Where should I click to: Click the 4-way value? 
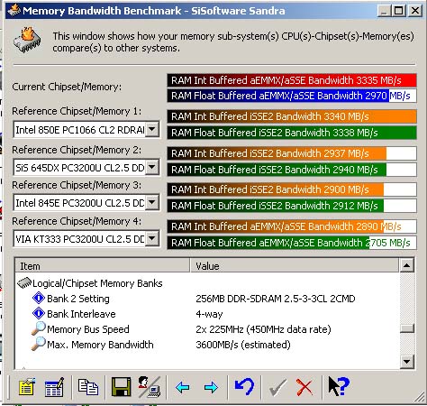pyautogui.click(x=209, y=314)
